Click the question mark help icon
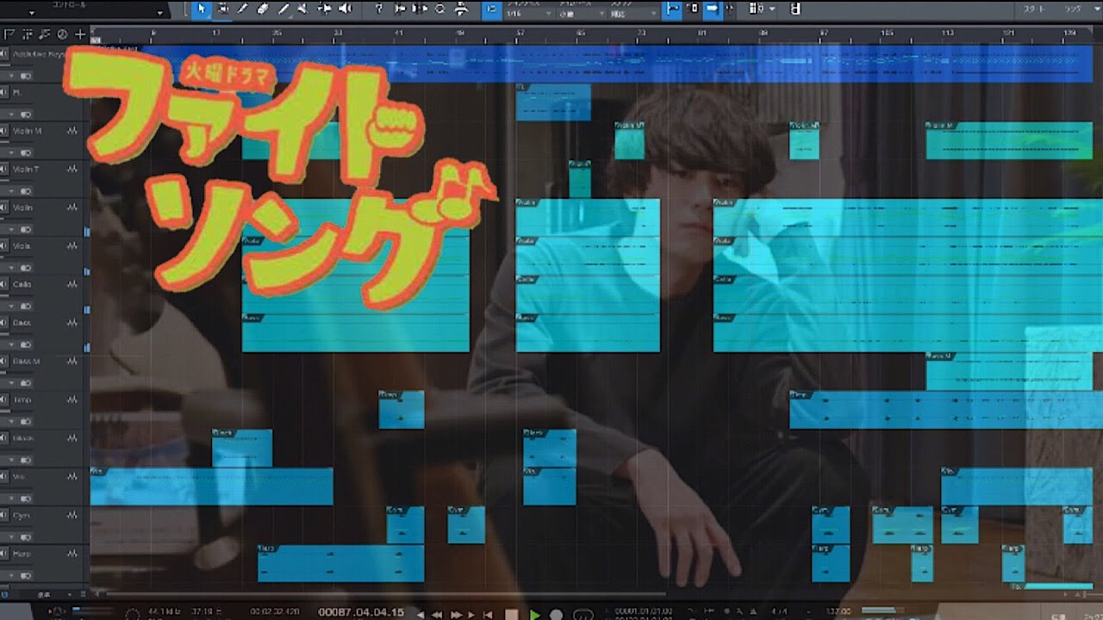Viewport: 1103px width, 620px height. pos(379,9)
